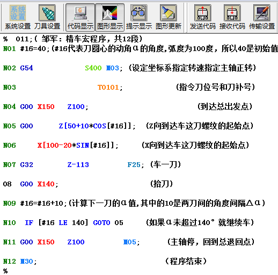Open 刀具设置 tool settings
The image size is (278, 275).
point(47,17)
